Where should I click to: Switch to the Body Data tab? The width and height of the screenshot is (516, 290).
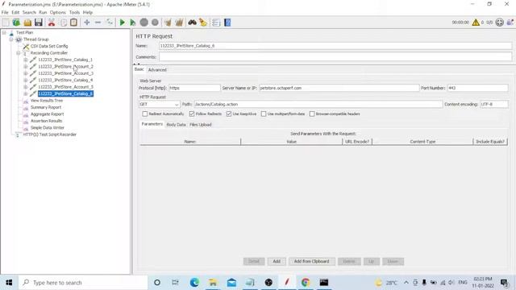coord(176,125)
